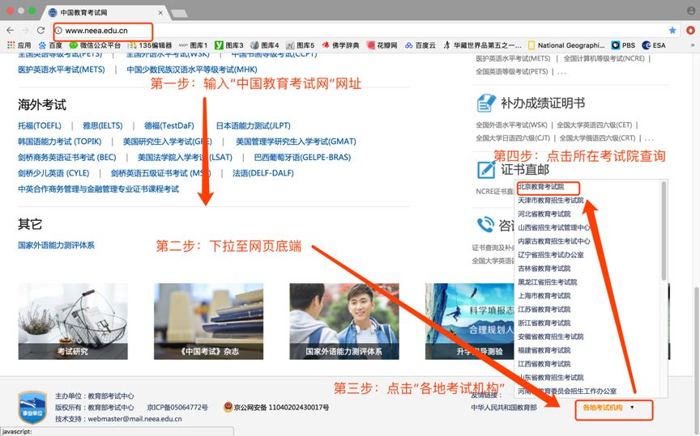Click the browser forward arrow

coord(25,30)
